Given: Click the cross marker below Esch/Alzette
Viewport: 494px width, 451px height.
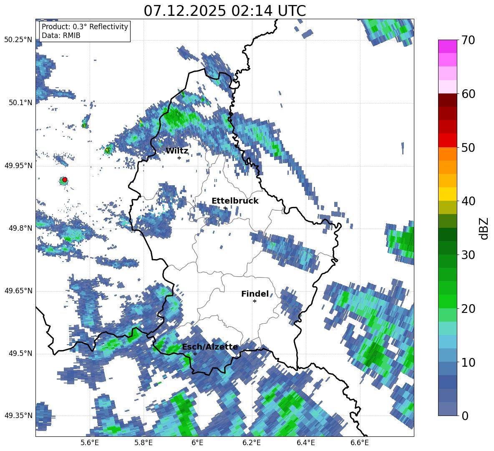Looking at the screenshot, I should coord(195,354).
